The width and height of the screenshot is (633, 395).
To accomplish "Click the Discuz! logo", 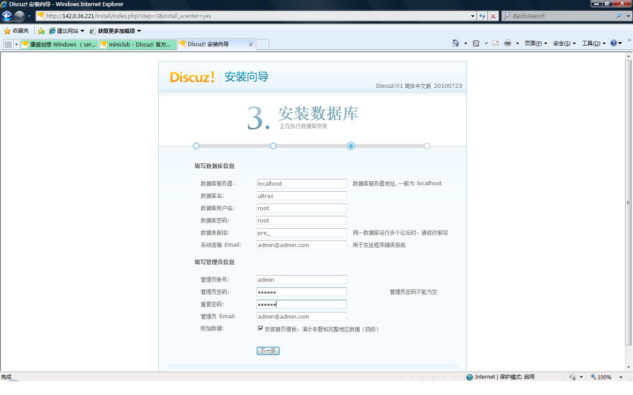I will (x=192, y=77).
